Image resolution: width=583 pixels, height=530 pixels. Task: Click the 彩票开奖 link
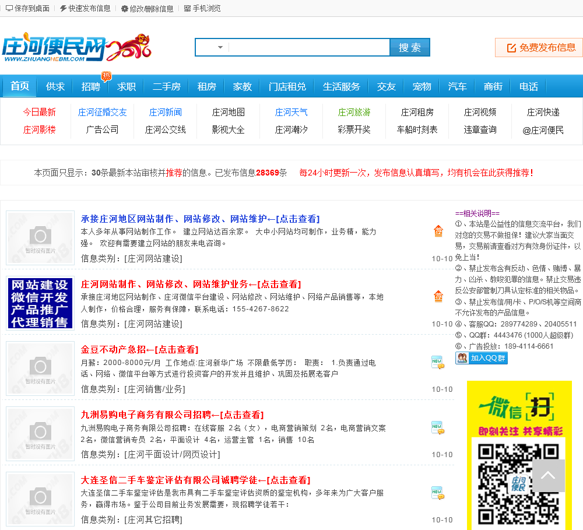pos(354,129)
